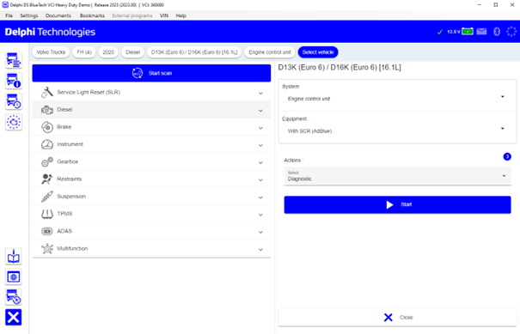Screen dimensions: 520x334
Task: Expand the Gearbox category chevron
Action: [260, 162]
